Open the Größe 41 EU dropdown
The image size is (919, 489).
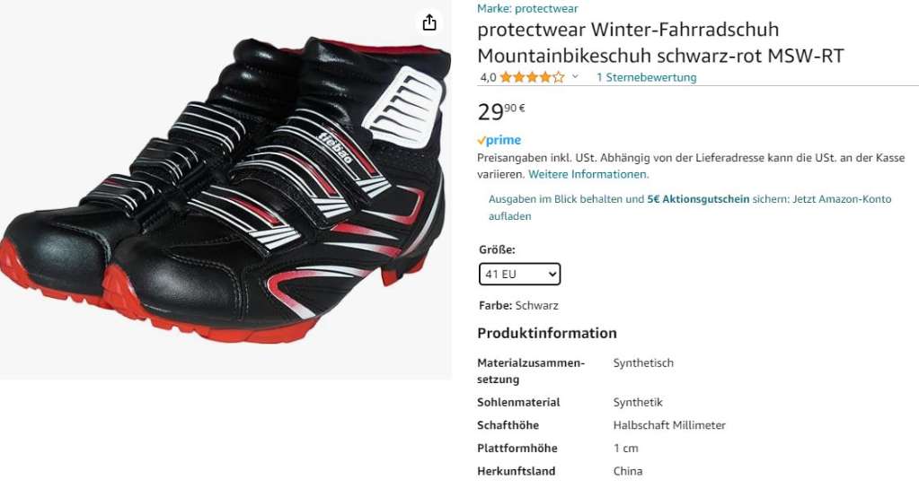point(519,274)
